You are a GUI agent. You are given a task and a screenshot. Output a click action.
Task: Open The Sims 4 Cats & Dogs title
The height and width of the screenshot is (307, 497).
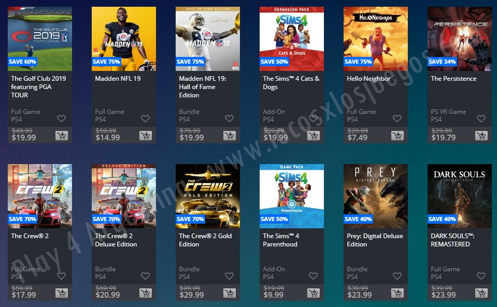tap(291, 83)
